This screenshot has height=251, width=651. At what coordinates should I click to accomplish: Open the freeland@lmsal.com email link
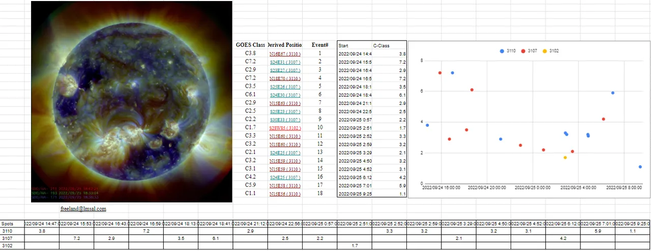(83, 209)
